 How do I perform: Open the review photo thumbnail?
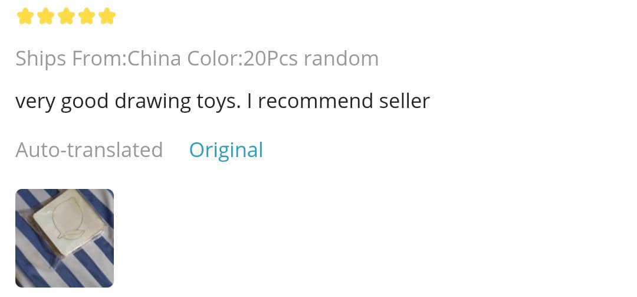(64, 238)
